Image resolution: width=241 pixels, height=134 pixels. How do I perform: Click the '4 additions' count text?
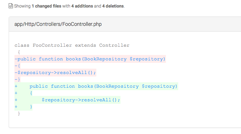pos(82,6)
